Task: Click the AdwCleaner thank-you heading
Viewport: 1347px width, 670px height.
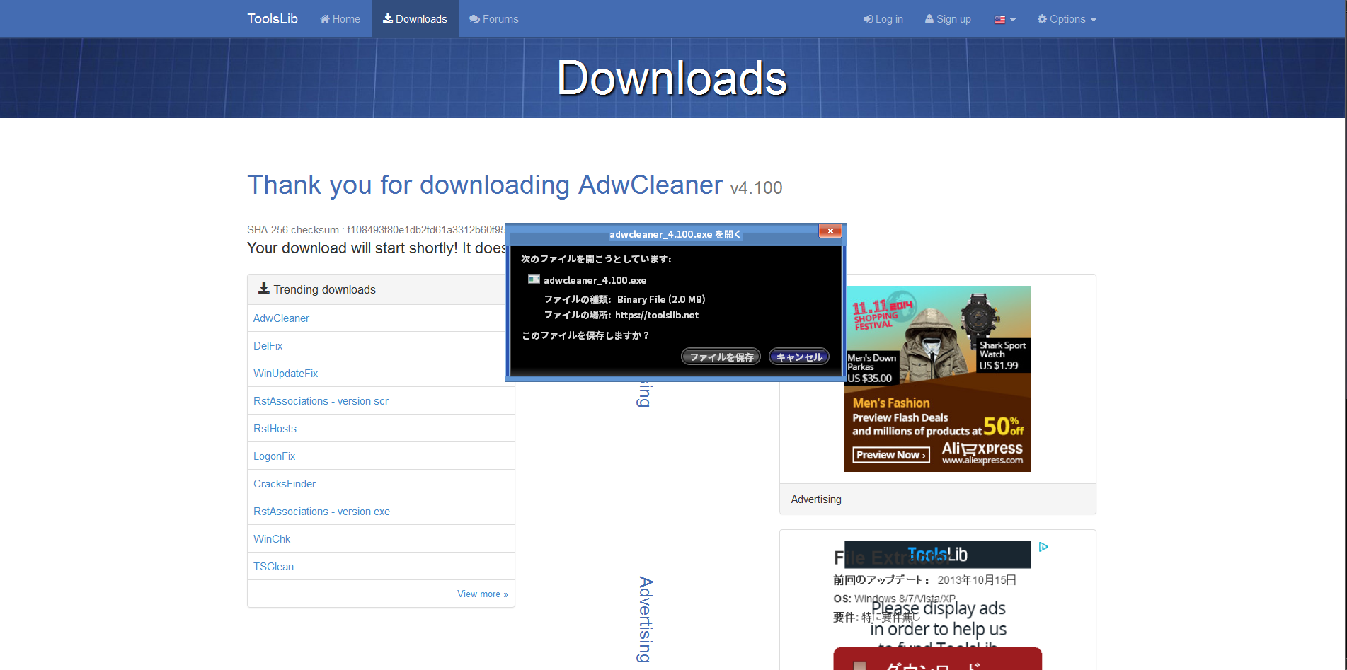Action: point(515,185)
